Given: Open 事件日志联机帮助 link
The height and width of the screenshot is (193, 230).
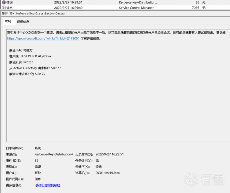Looking at the screenshot, I should 48,185.
